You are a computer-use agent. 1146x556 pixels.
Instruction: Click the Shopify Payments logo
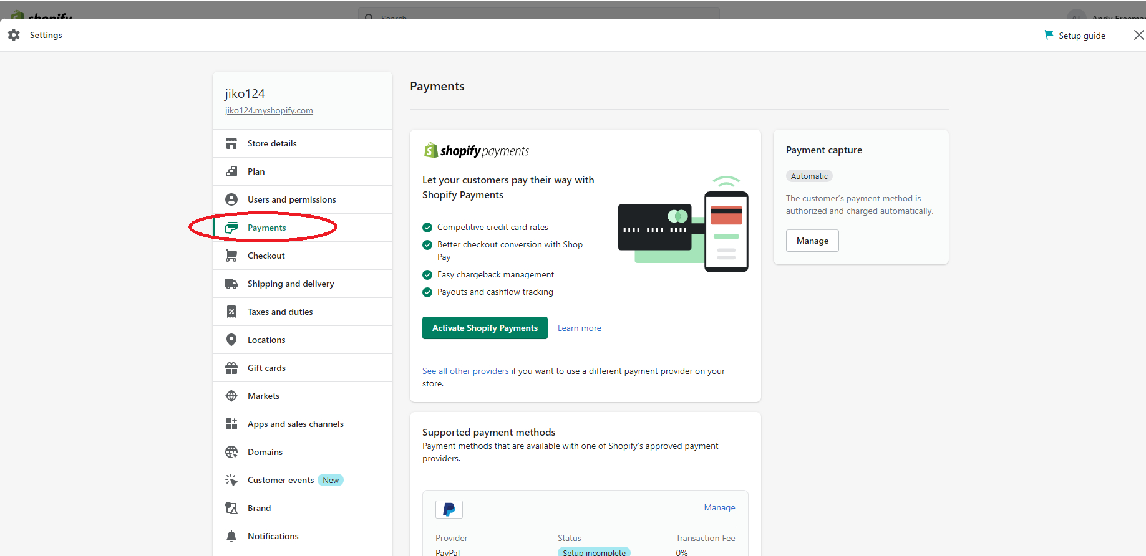pyautogui.click(x=476, y=150)
